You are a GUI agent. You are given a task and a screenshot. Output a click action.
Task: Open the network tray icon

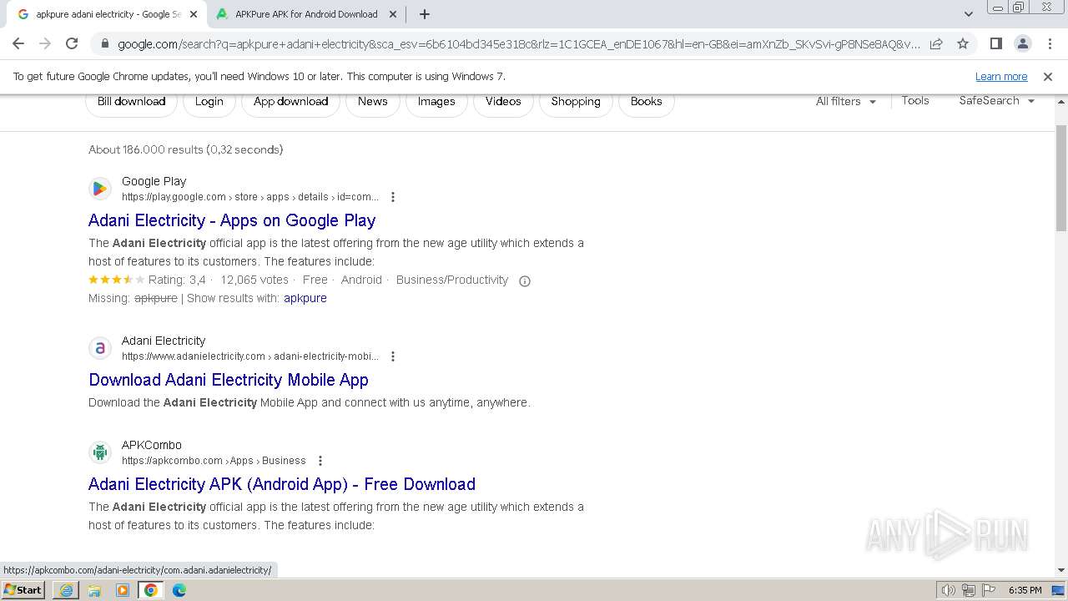point(969,590)
